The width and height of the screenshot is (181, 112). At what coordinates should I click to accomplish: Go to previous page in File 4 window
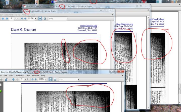point(3,19)
